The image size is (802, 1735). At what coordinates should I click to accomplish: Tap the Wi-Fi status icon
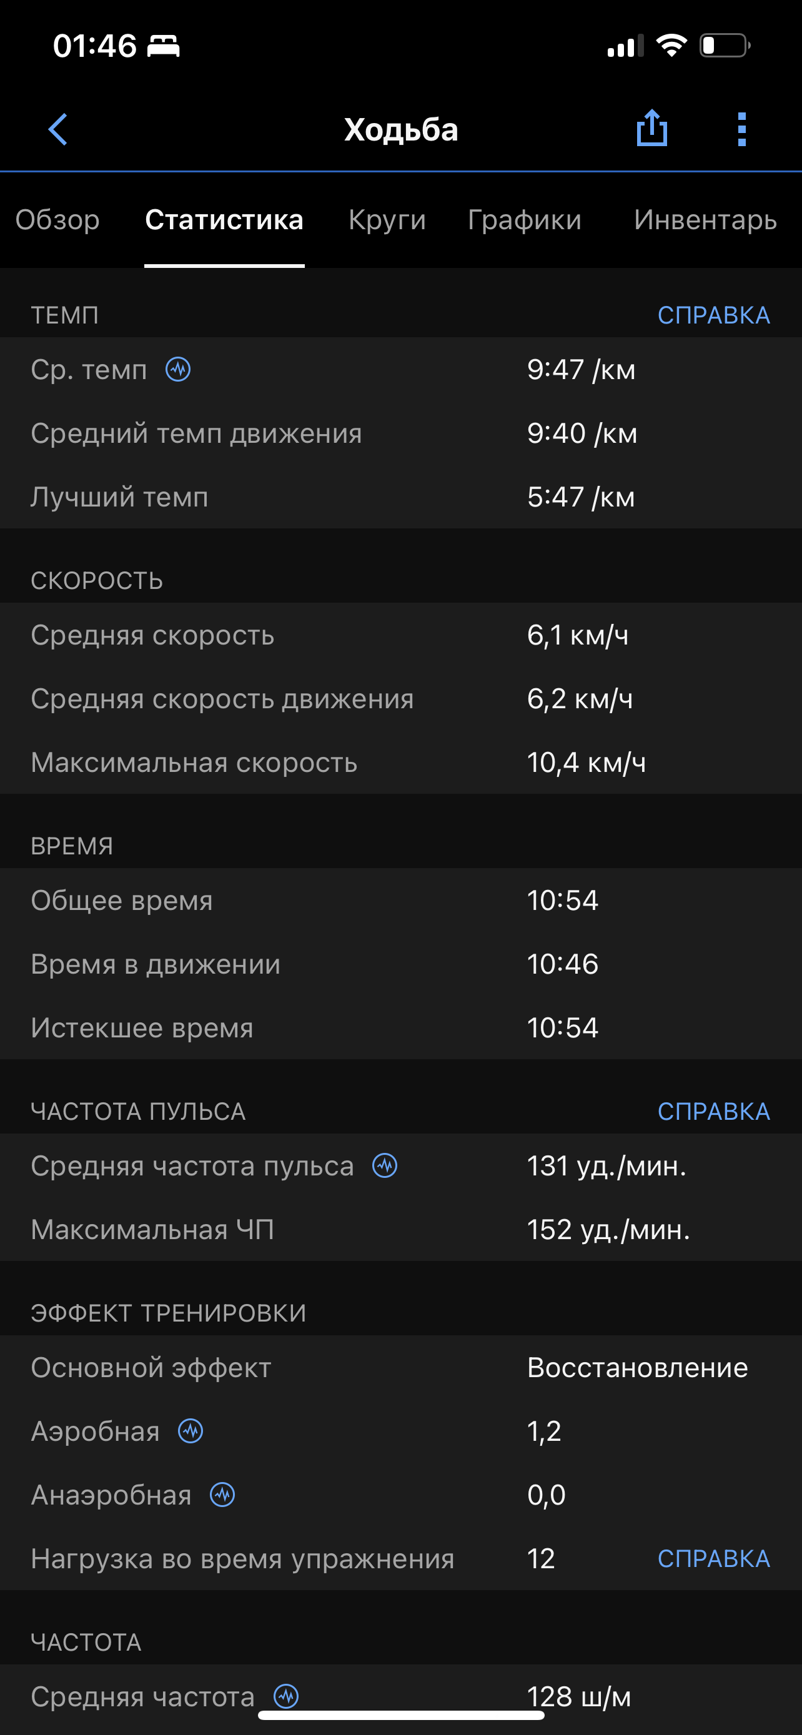[671, 46]
